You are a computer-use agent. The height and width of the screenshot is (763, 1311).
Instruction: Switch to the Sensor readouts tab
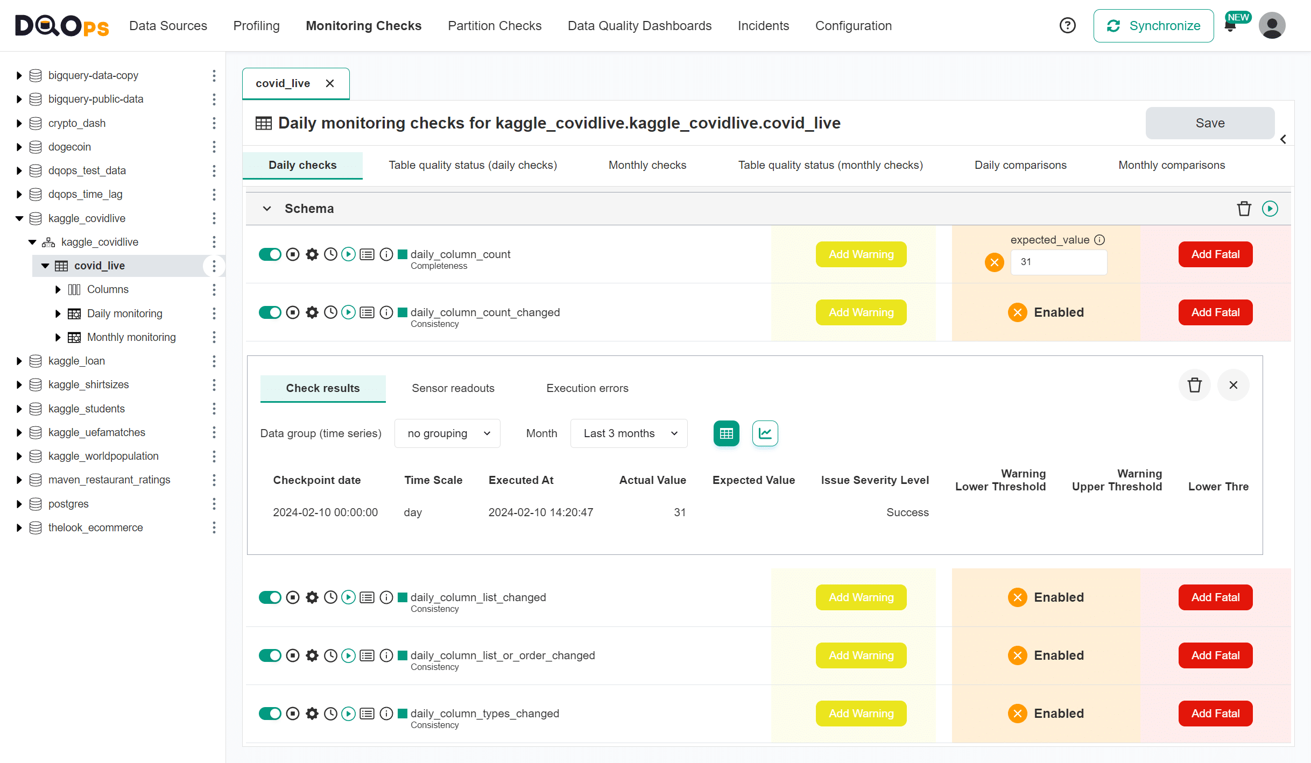point(453,388)
